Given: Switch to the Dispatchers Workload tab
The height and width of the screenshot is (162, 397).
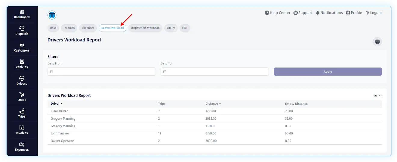Looking at the screenshot, I should [145, 28].
